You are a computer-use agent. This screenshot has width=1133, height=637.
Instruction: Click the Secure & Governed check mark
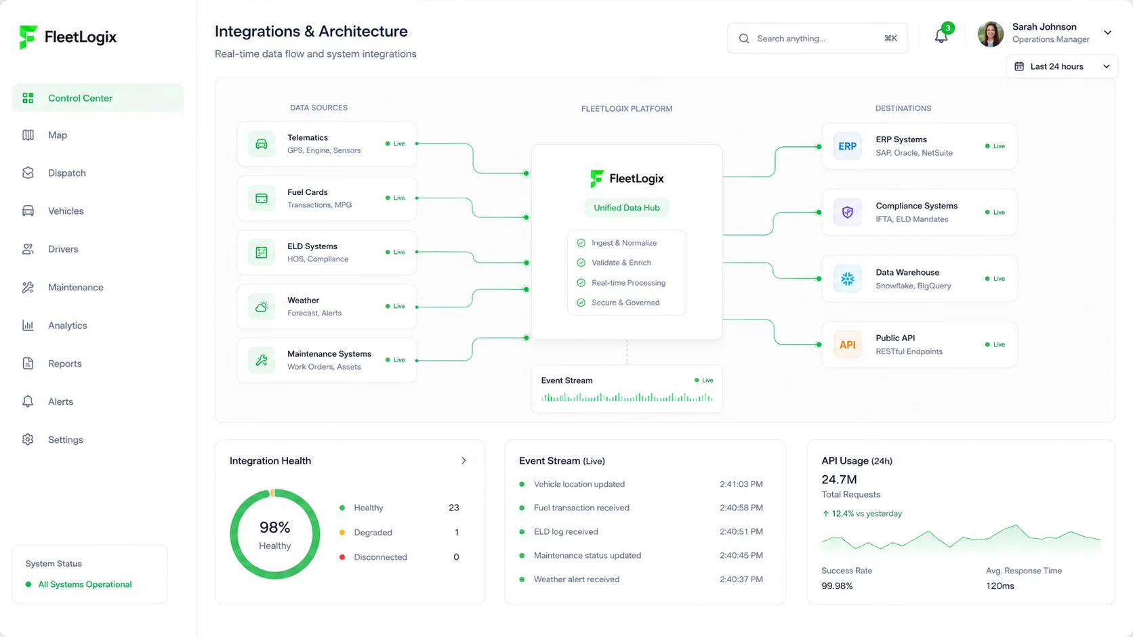pos(581,303)
